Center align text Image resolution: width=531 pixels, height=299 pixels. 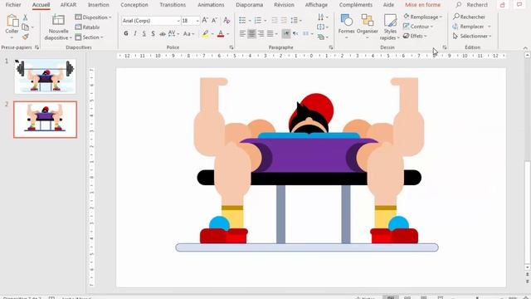[251, 33]
